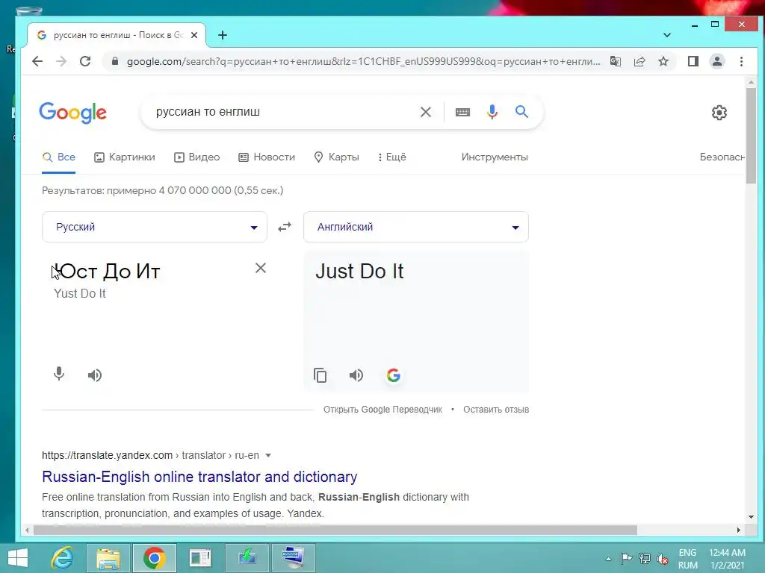This screenshot has height=573, width=765.
Task: Open the Windows Start button
Action: [x=18, y=558]
